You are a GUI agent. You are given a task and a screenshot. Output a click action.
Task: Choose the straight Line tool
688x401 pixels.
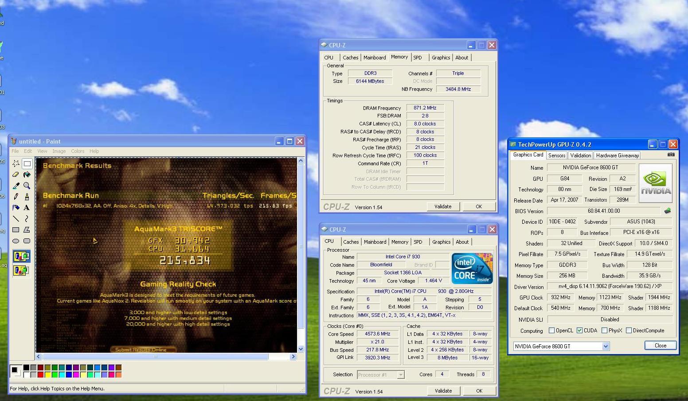tap(16, 218)
